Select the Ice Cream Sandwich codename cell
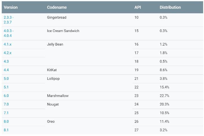 pos(63,31)
